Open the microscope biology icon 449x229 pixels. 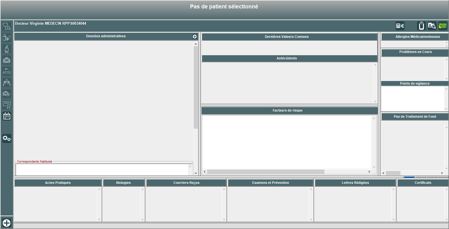click(x=6, y=49)
